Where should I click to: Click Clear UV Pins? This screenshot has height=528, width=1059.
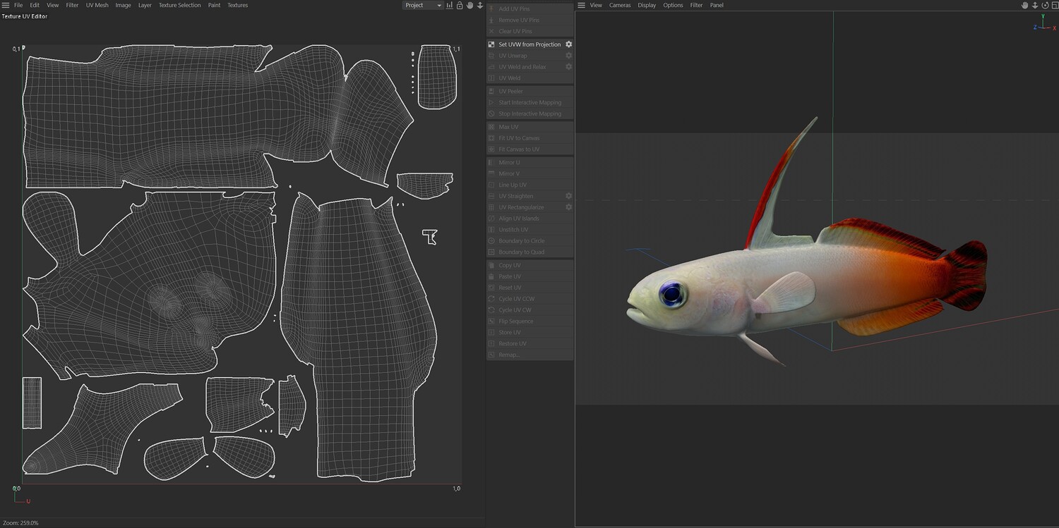pyautogui.click(x=529, y=31)
